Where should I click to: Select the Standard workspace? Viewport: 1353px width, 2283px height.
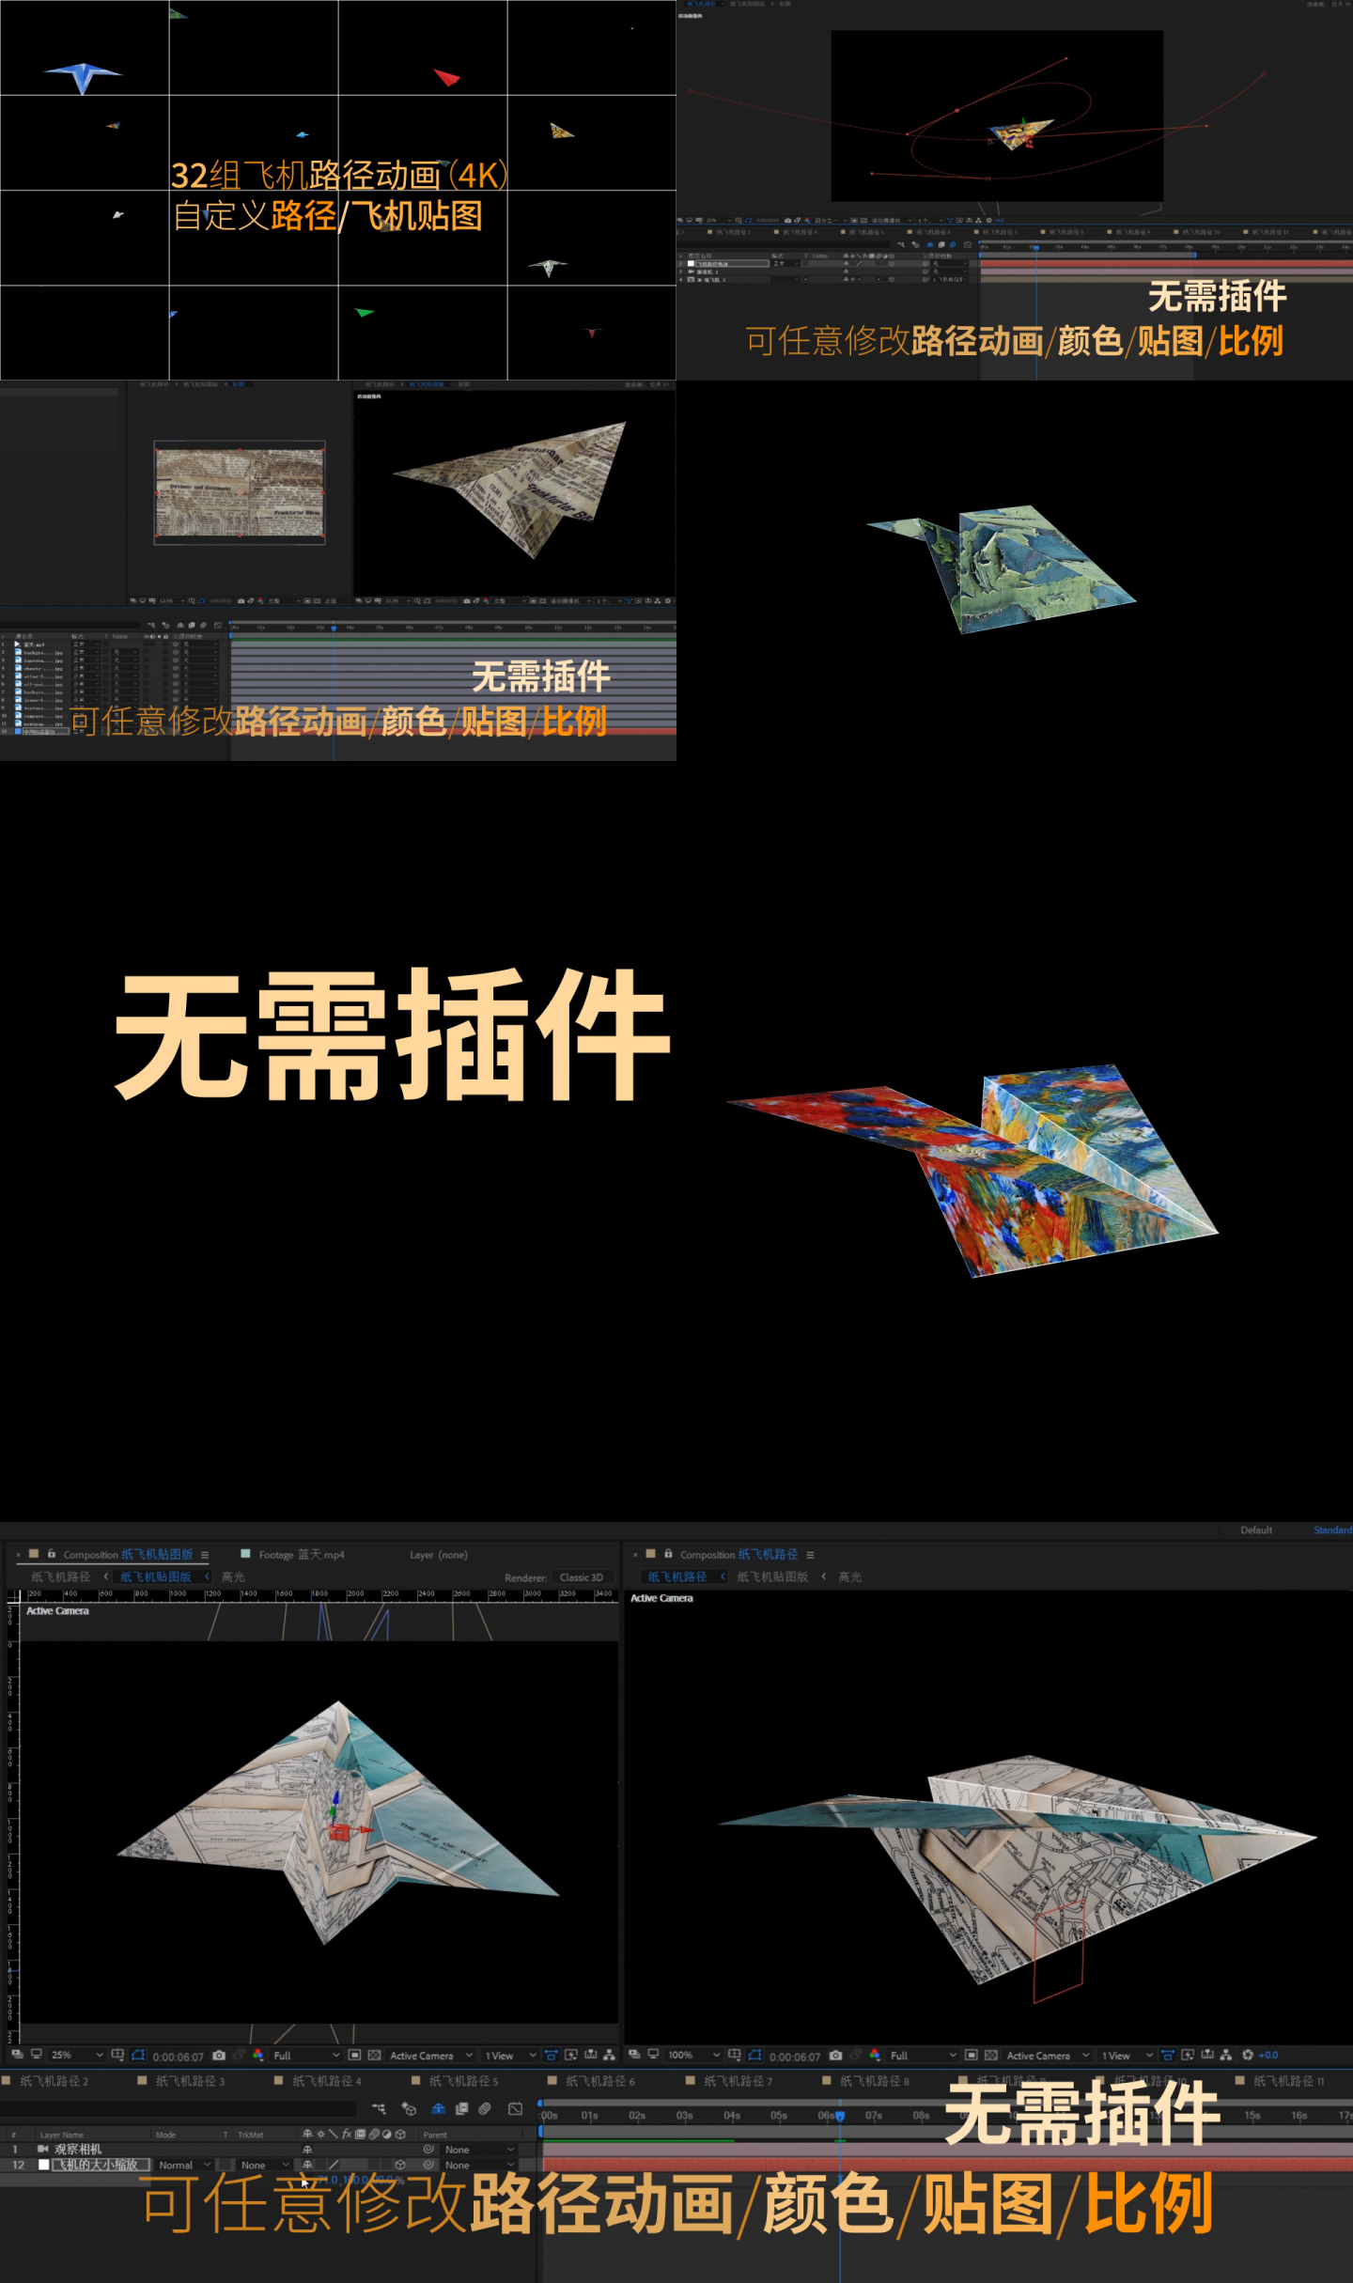pos(1332,1530)
